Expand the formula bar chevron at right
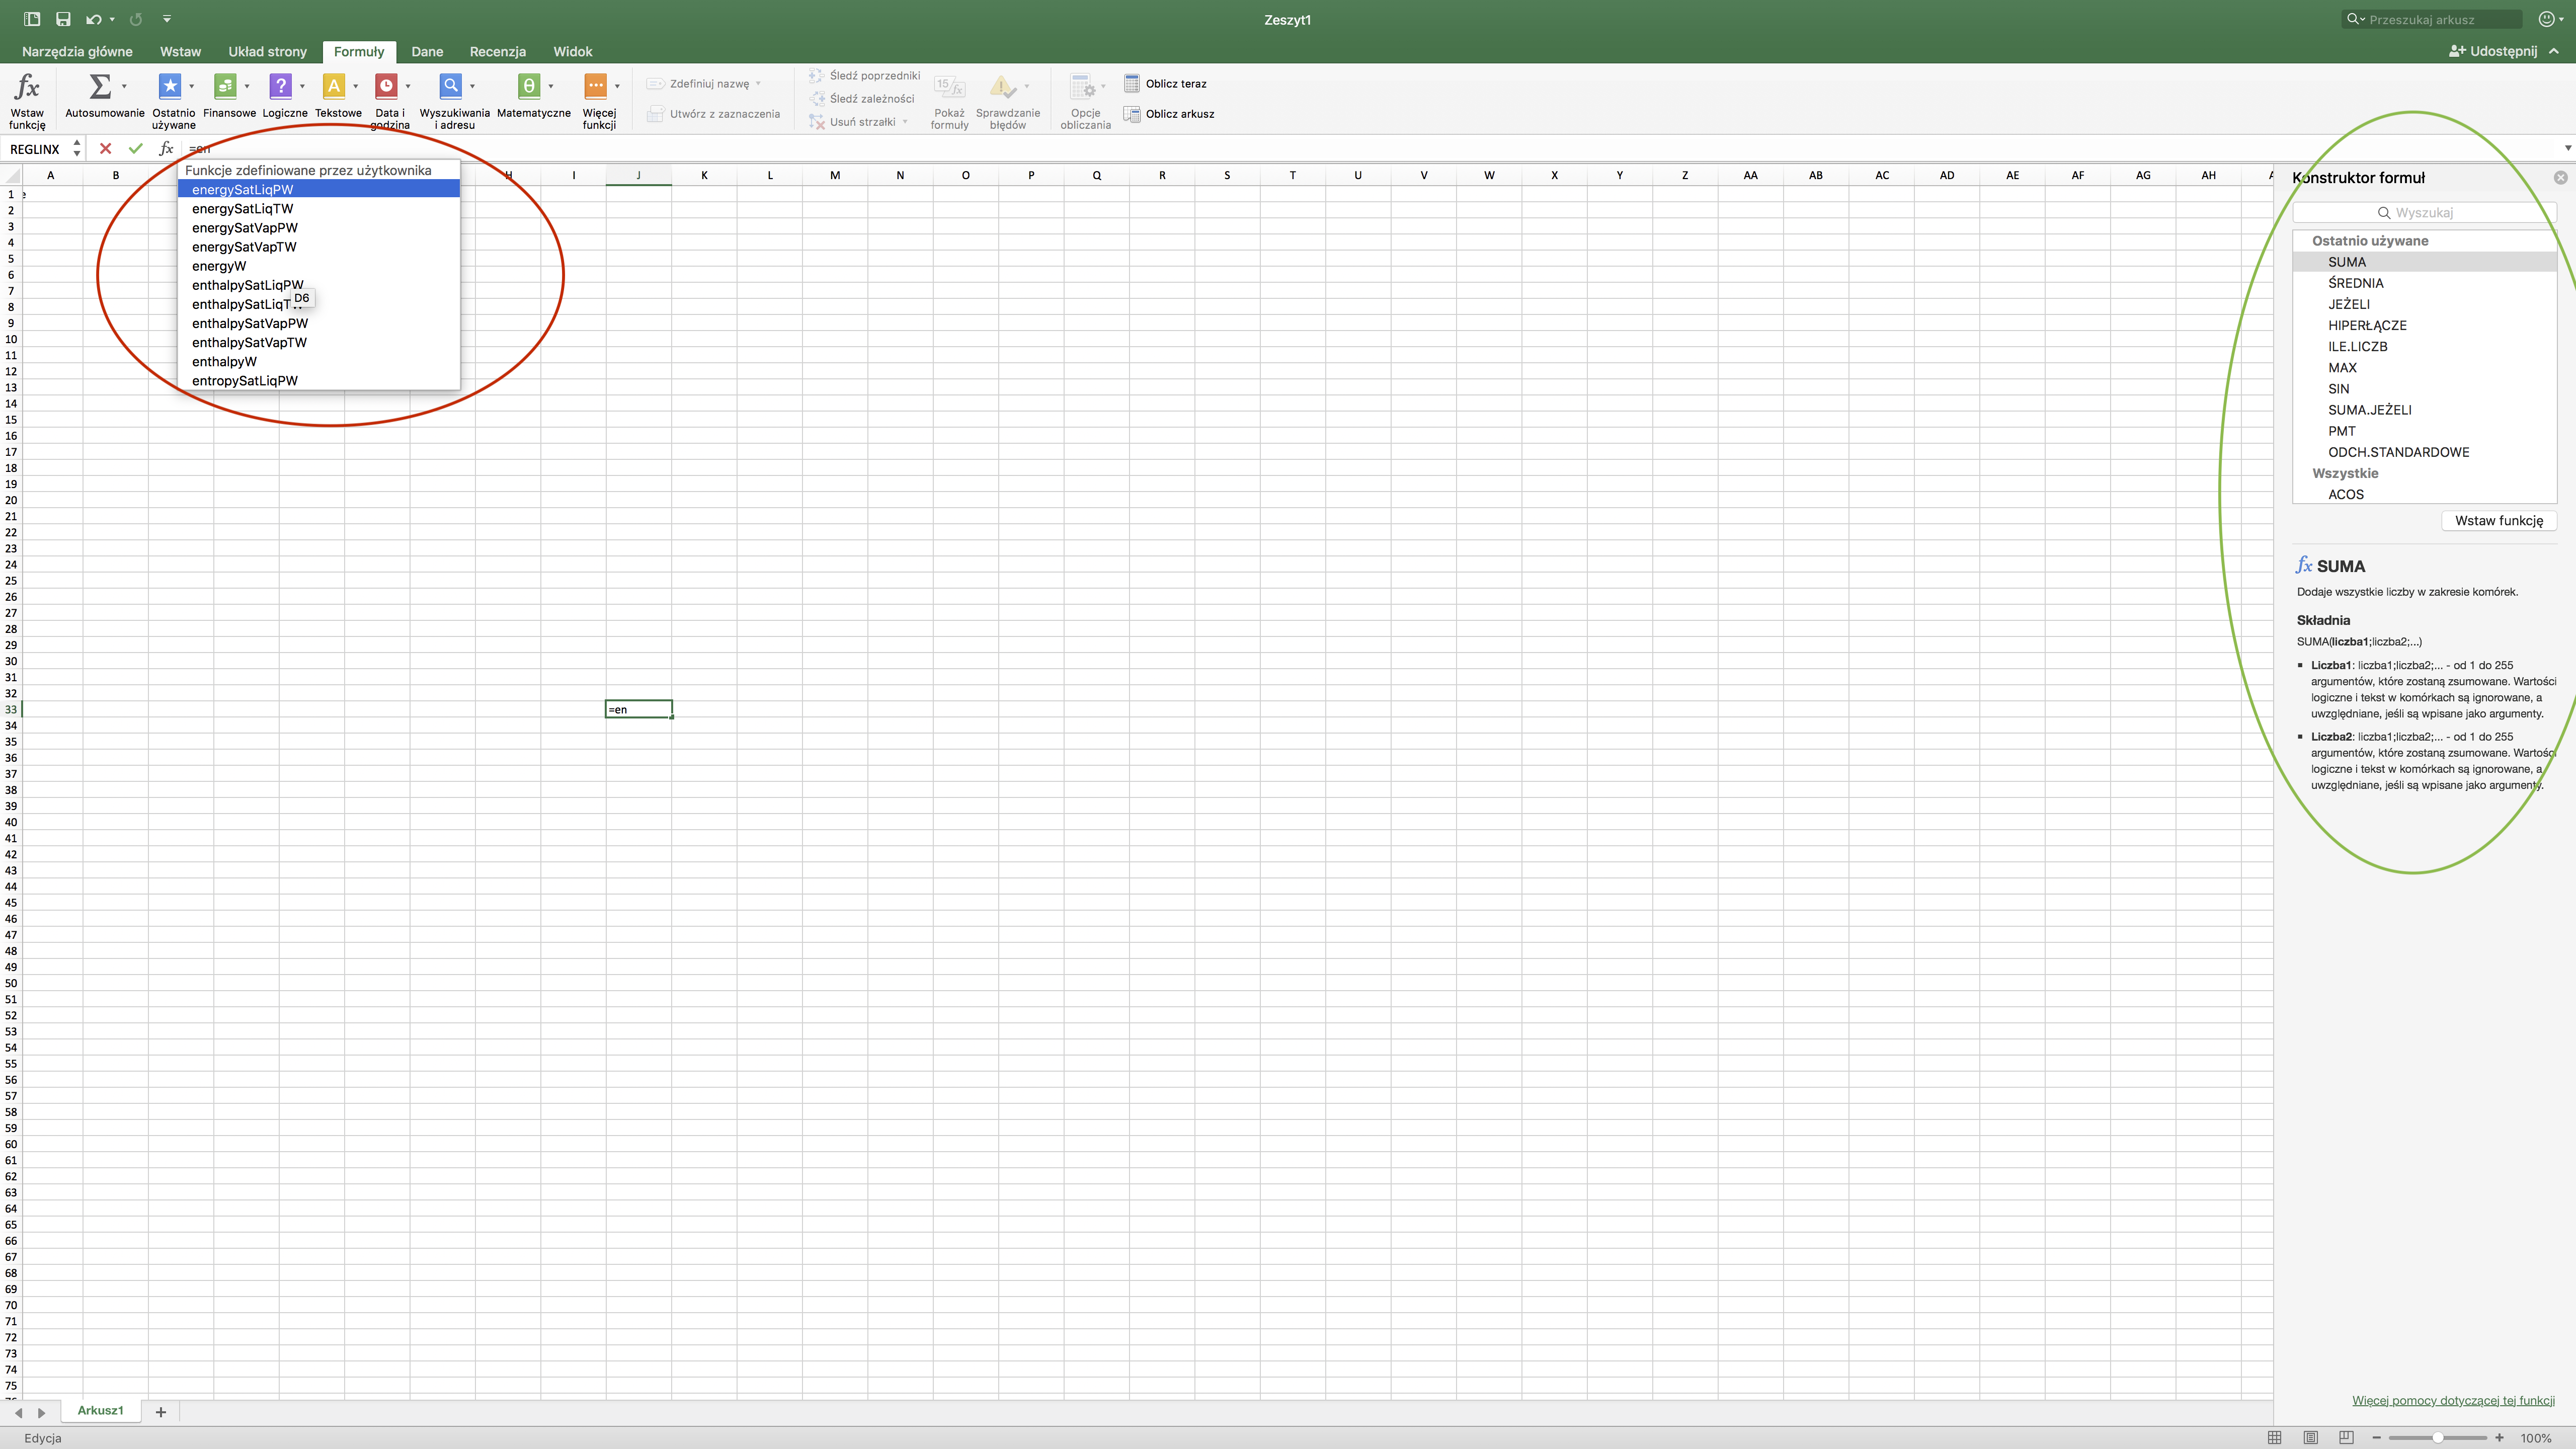2576x1449 pixels. tap(2567, 149)
